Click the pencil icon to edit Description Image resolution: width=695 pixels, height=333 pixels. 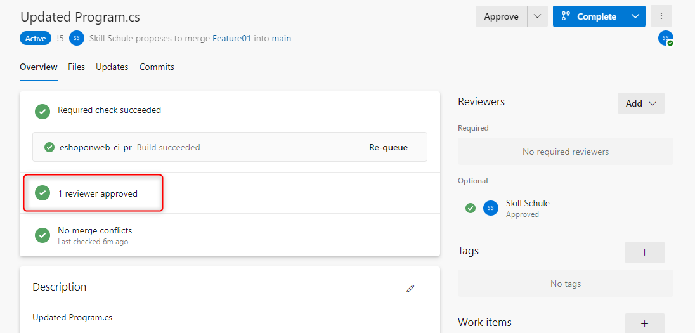point(410,289)
